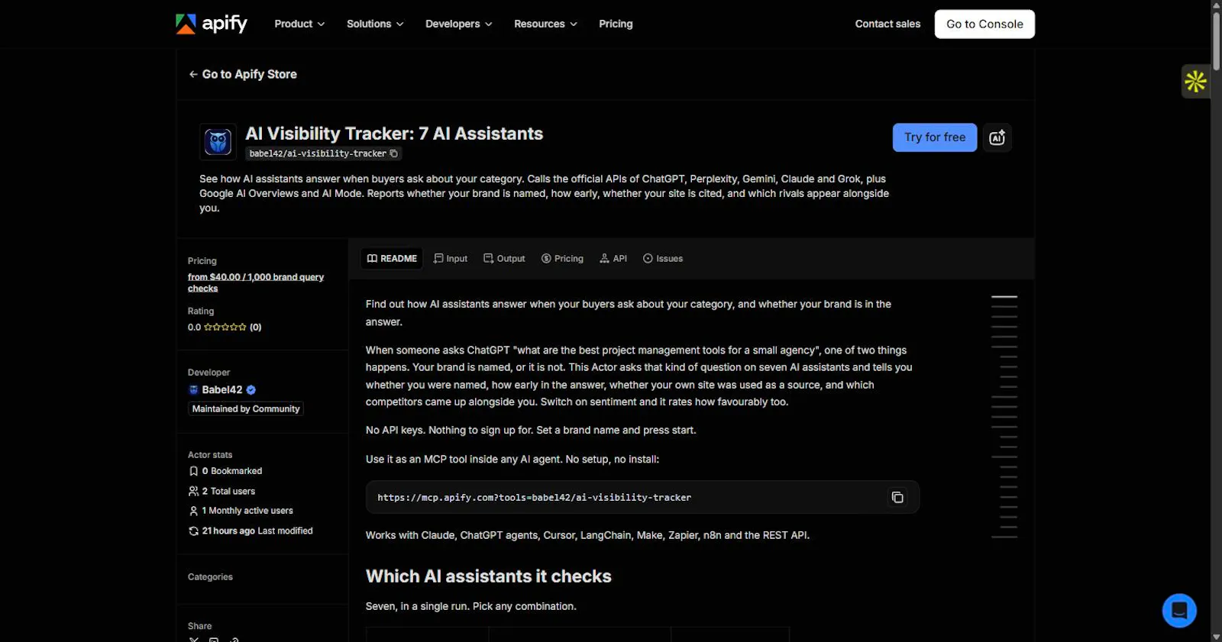
Task: Click the 0 Bookmarked icon
Action: (194, 471)
